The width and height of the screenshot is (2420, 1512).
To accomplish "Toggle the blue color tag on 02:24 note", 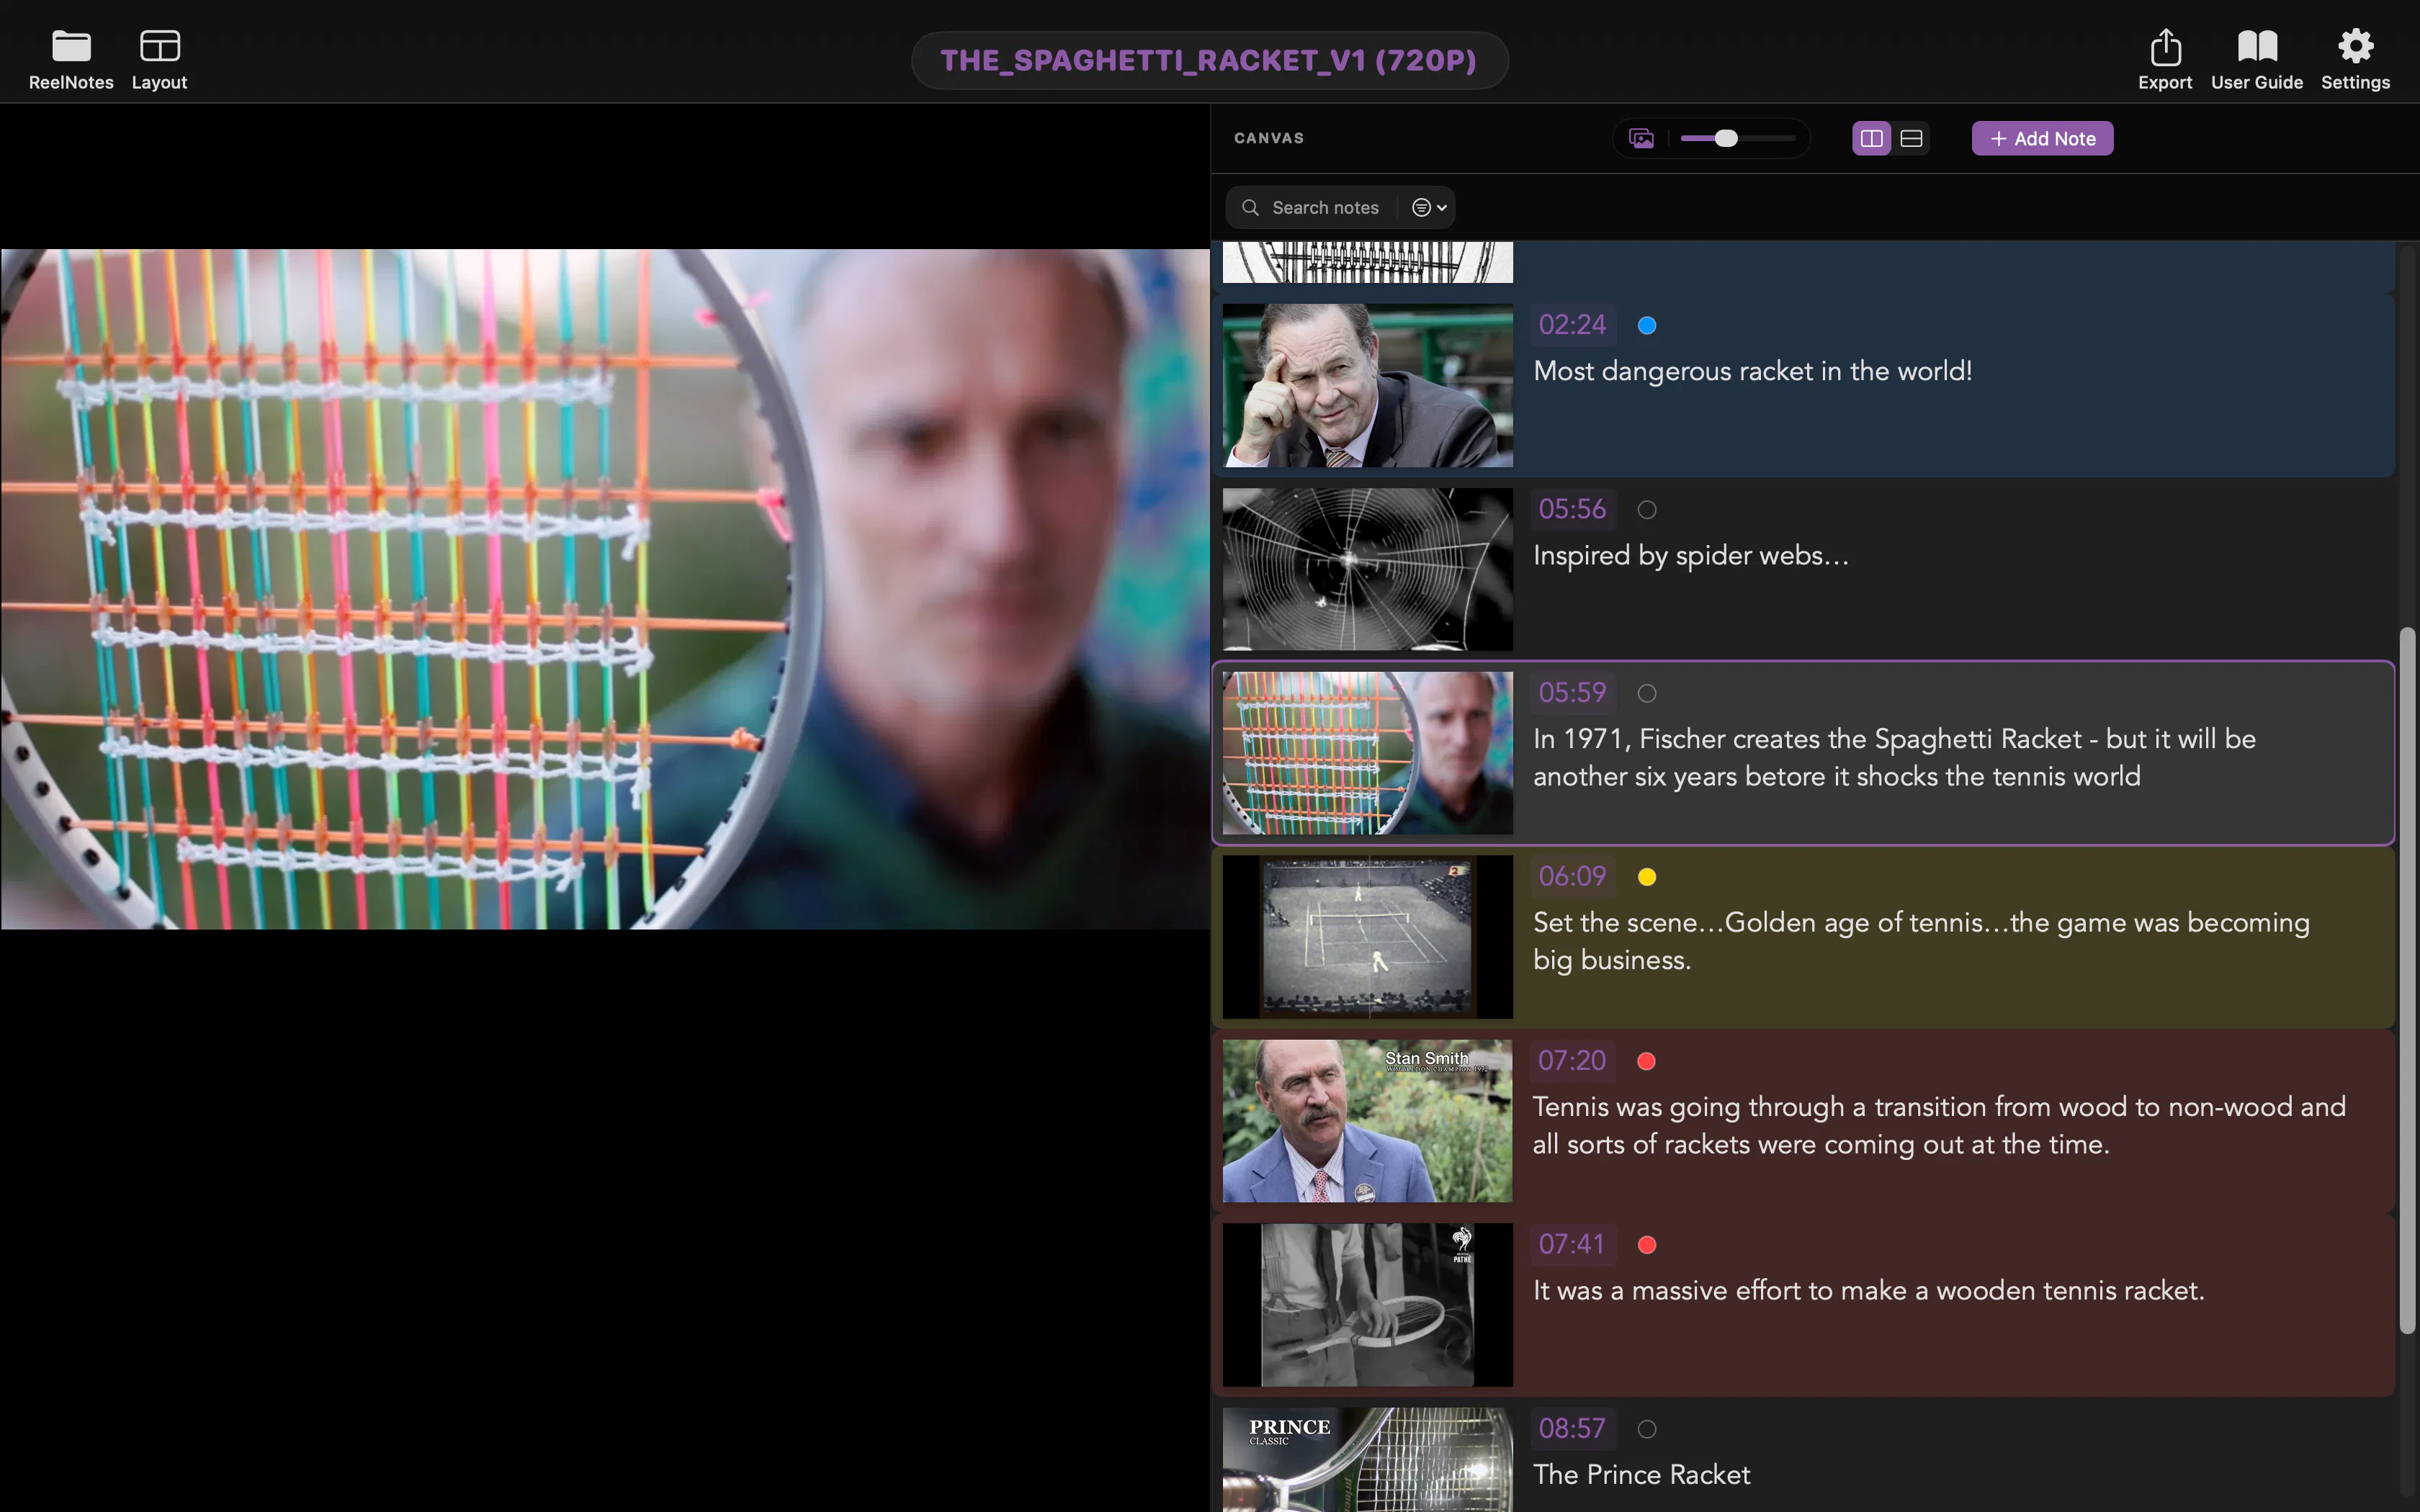I will 1647,325.
